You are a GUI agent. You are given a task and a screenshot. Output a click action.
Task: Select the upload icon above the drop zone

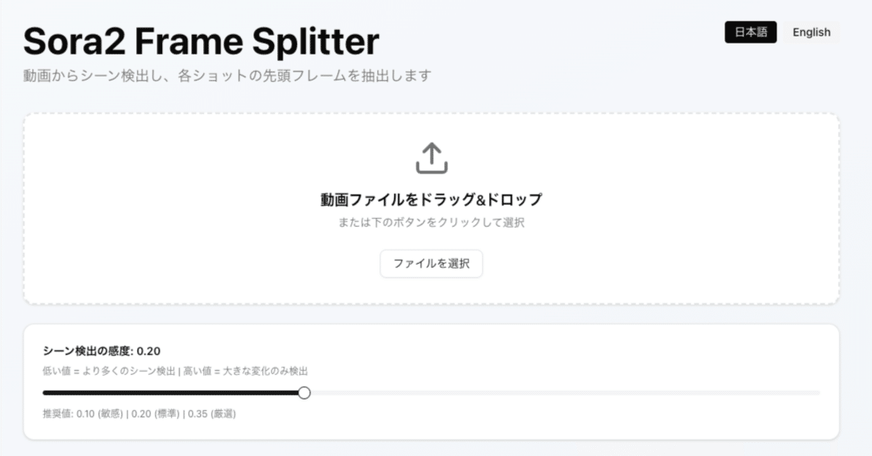point(431,159)
